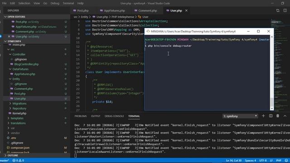Change language mode PHP
Screen dimensions: 290x163
pyautogui.click(x=279, y=160)
